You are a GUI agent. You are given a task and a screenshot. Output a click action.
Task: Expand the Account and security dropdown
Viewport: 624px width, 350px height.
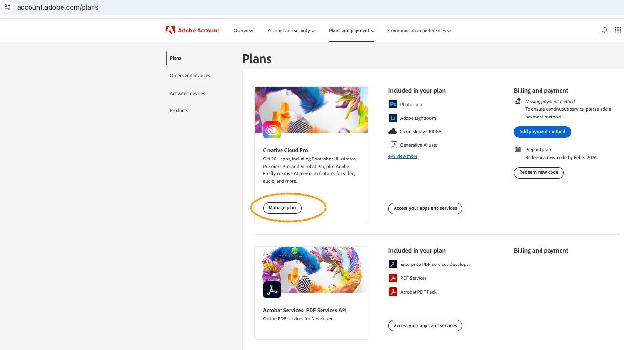coord(291,31)
